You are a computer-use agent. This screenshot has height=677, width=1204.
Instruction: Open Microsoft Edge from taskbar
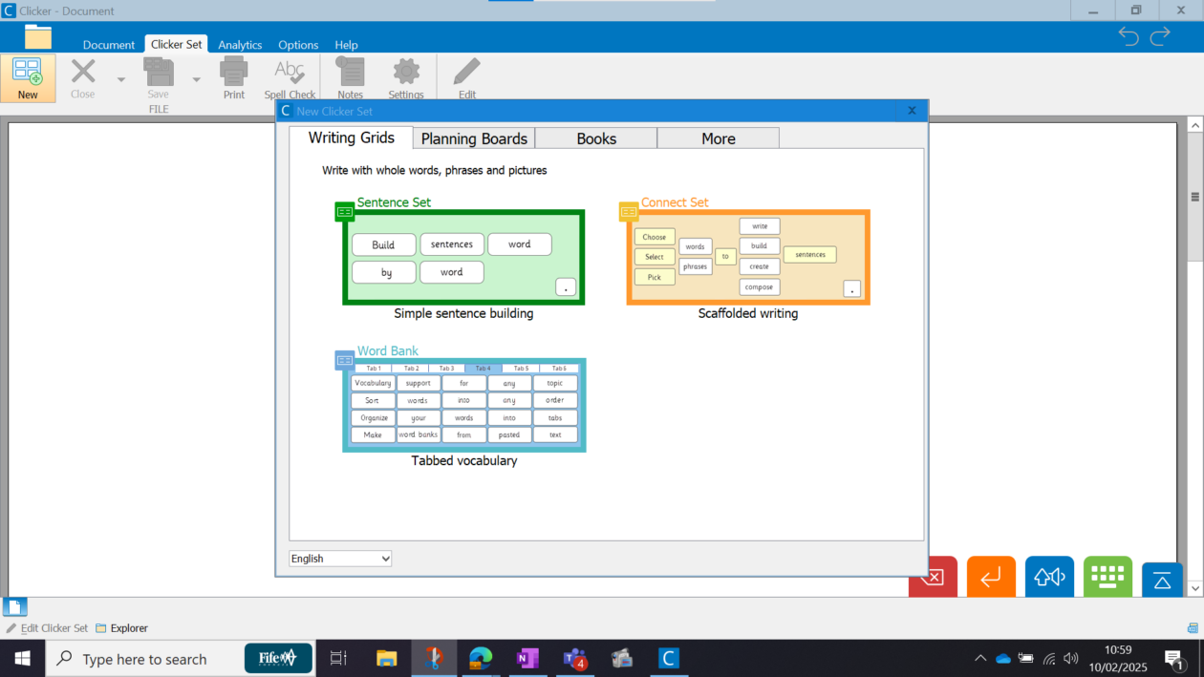[x=481, y=658]
